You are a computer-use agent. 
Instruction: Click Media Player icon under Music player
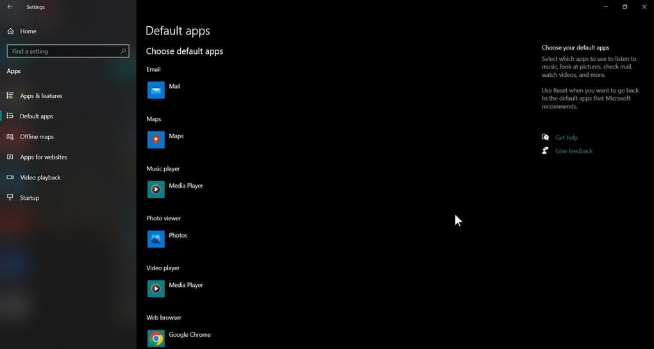pyautogui.click(x=156, y=189)
